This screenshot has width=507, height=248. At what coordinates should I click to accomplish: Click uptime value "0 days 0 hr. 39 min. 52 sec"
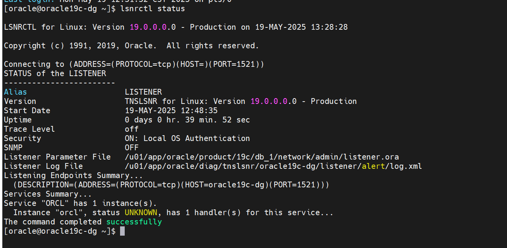pos(187,120)
